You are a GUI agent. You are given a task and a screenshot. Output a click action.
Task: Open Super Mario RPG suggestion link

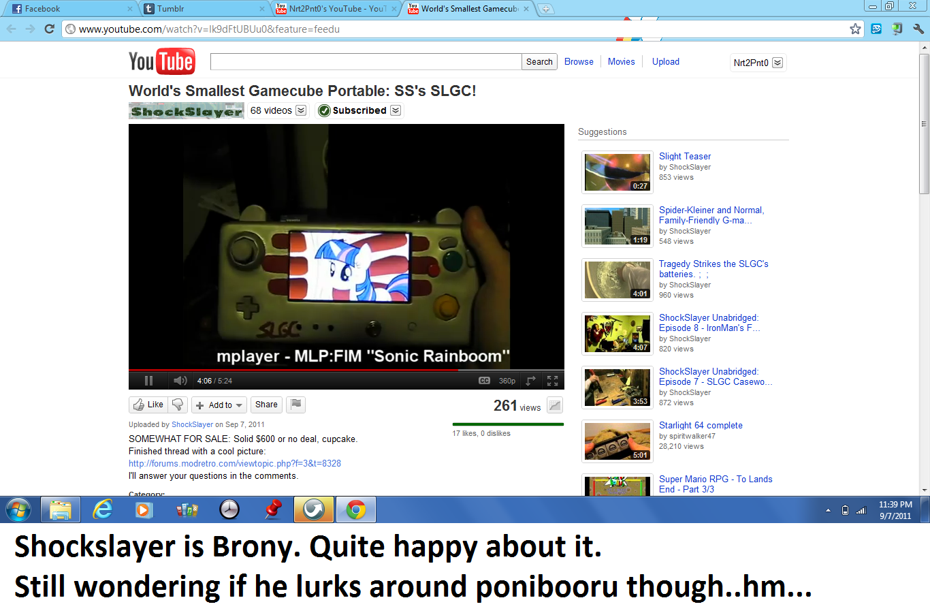(716, 484)
